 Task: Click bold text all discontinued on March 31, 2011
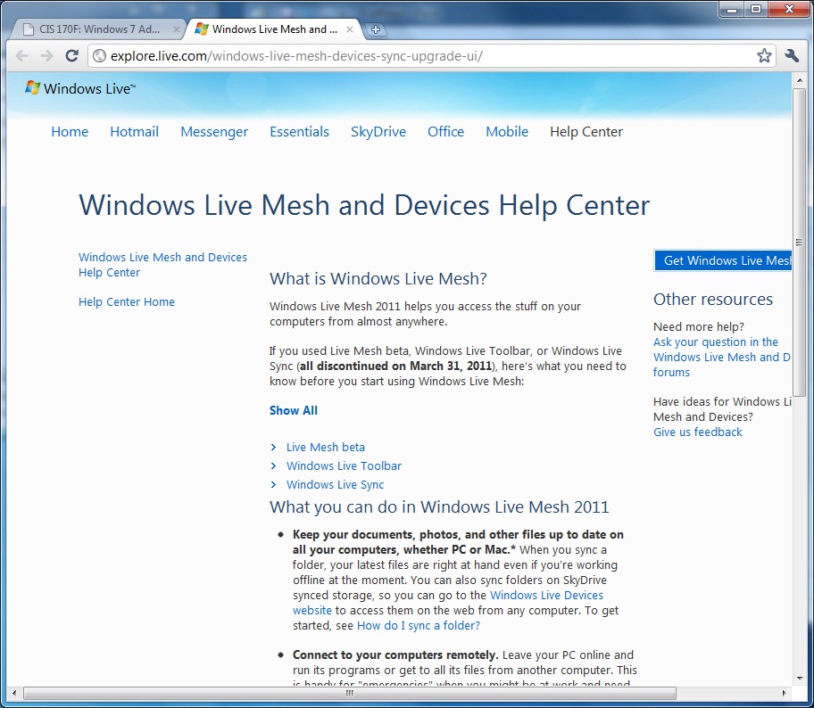395,366
